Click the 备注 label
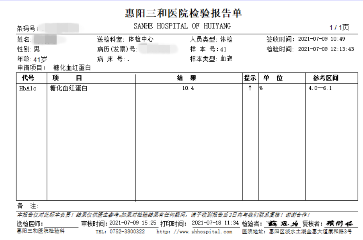 [x=28, y=206]
